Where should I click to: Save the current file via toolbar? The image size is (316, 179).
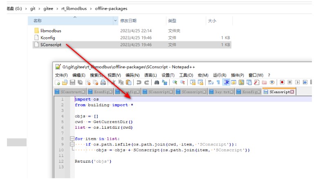72,83
